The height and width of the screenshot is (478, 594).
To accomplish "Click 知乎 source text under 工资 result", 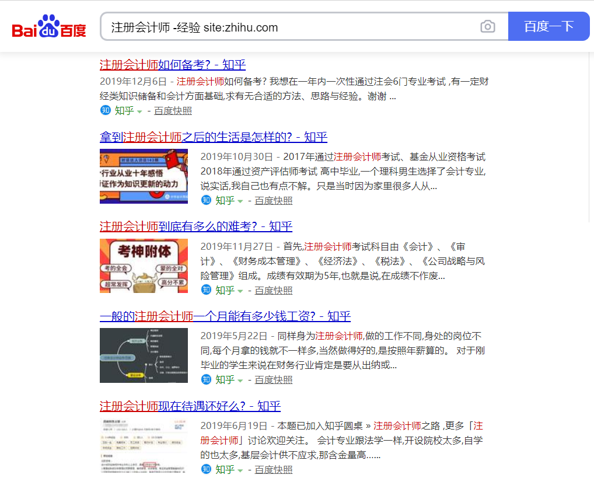I will click(225, 380).
